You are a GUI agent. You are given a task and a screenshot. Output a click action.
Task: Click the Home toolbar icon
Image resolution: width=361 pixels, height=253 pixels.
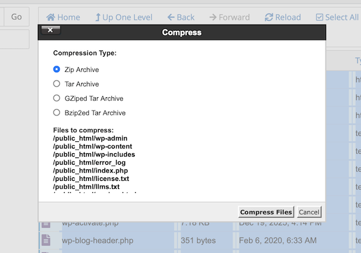point(52,17)
